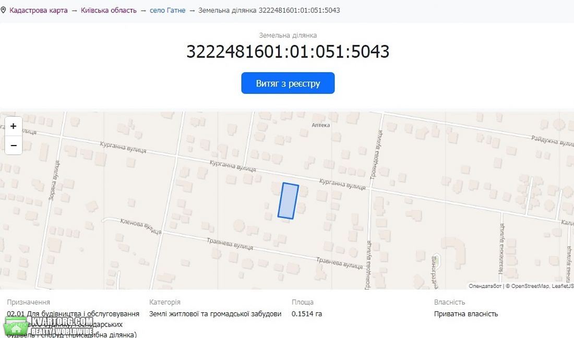Click breadcrumb text Земельна ділянка 3222481601:01:051:5043

point(269,10)
